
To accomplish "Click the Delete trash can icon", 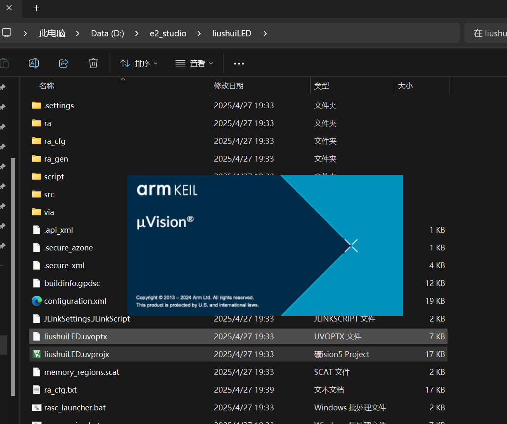I will click(x=93, y=63).
